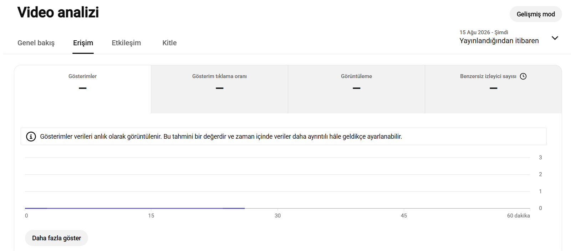Viewport: 571px width, 251px height.
Task: Select the Benzersiz izleyici sayısı metric card
Action: pyautogui.click(x=493, y=89)
